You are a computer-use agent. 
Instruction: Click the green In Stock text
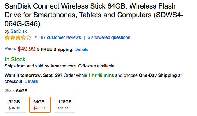coord(16,59)
